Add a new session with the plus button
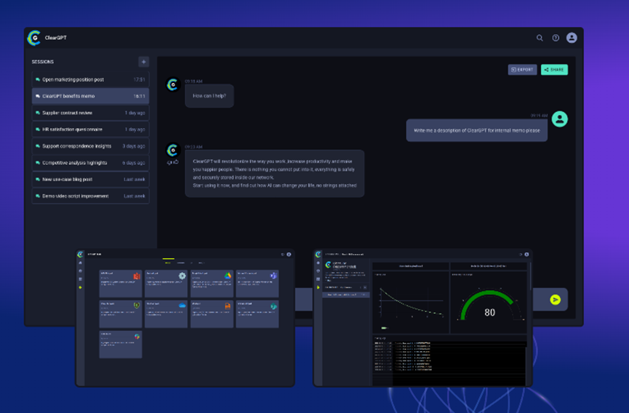The width and height of the screenshot is (629, 413). coord(143,62)
